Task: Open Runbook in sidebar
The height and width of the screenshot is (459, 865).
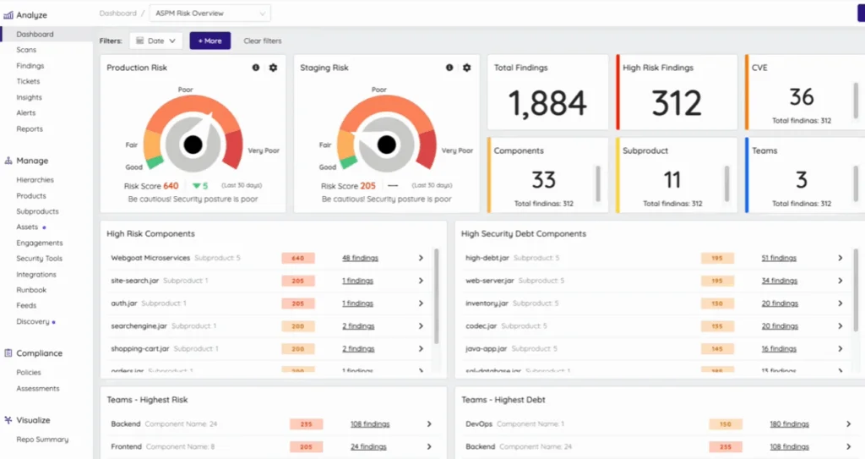Action: pos(31,290)
